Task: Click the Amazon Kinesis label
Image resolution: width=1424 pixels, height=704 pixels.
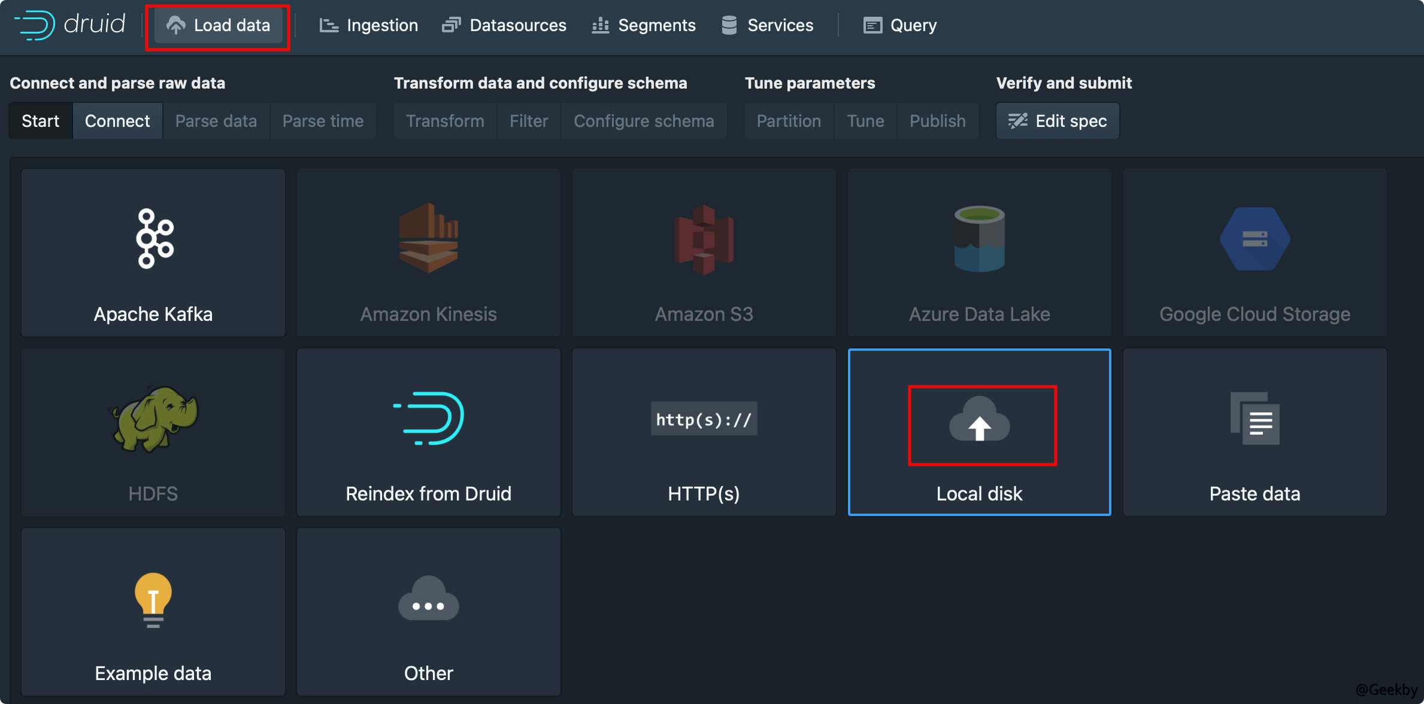Action: 429,314
